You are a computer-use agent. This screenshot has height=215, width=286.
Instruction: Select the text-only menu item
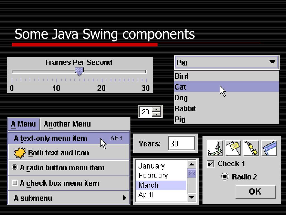point(50,138)
